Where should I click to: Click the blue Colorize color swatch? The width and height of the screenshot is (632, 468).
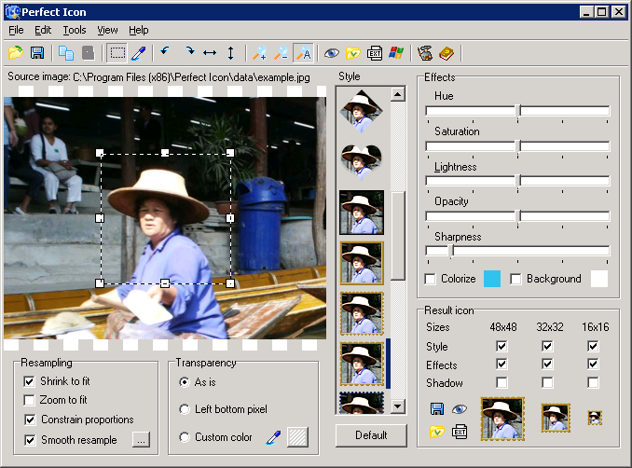(x=492, y=278)
